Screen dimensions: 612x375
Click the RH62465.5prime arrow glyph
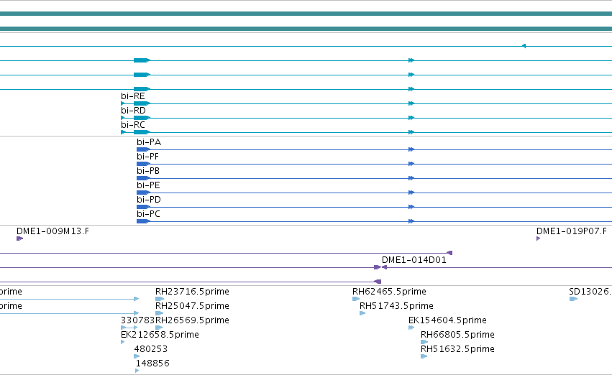[356, 299]
